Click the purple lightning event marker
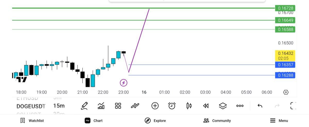Viewport: 309px width, 127px height. [124, 83]
